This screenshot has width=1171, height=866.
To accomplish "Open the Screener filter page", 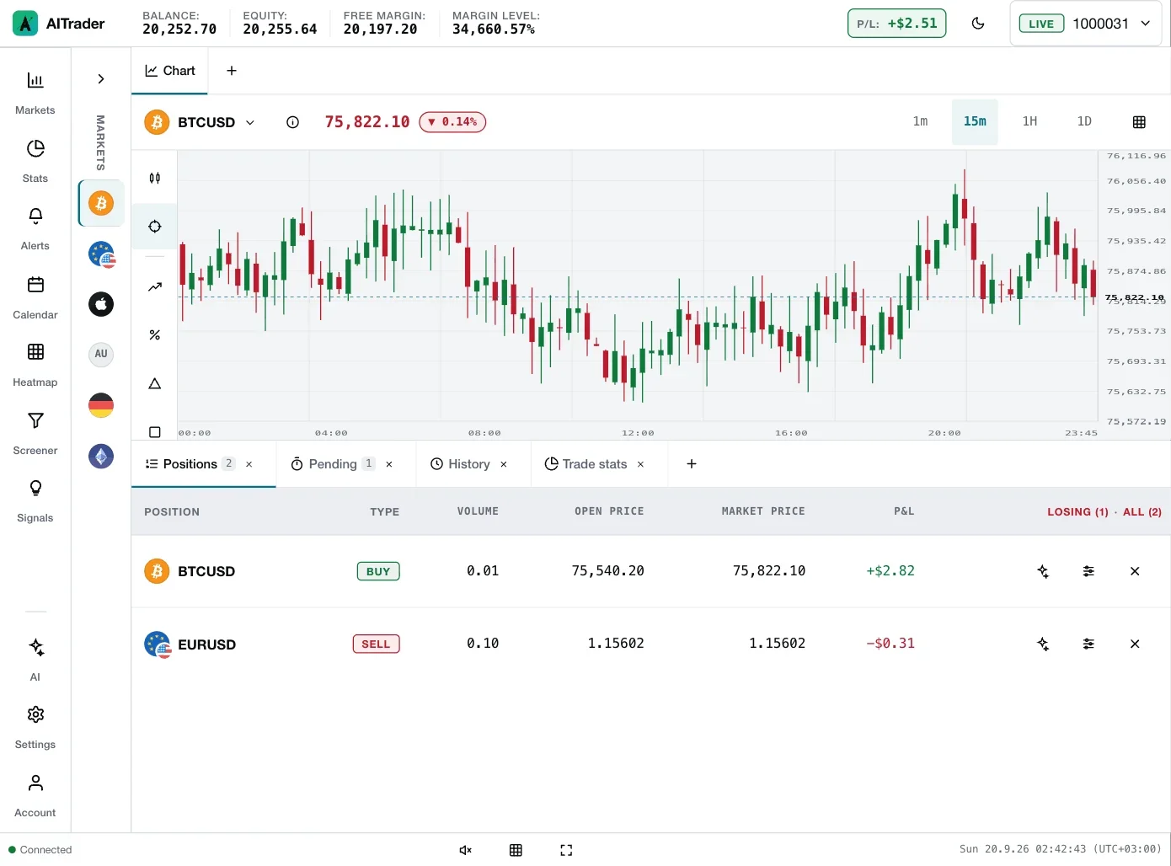I will (x=35, y=433).
